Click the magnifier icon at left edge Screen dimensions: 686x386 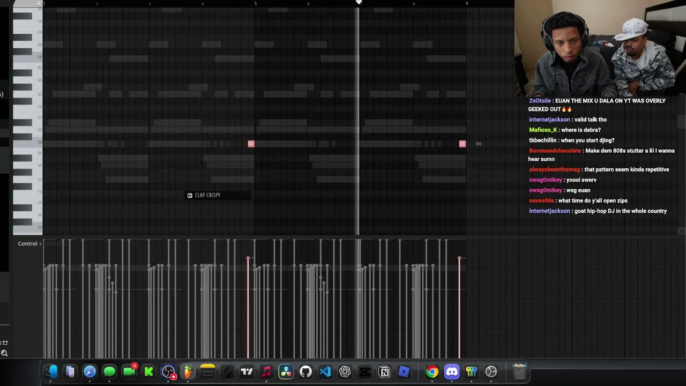(x=4, y=353)
